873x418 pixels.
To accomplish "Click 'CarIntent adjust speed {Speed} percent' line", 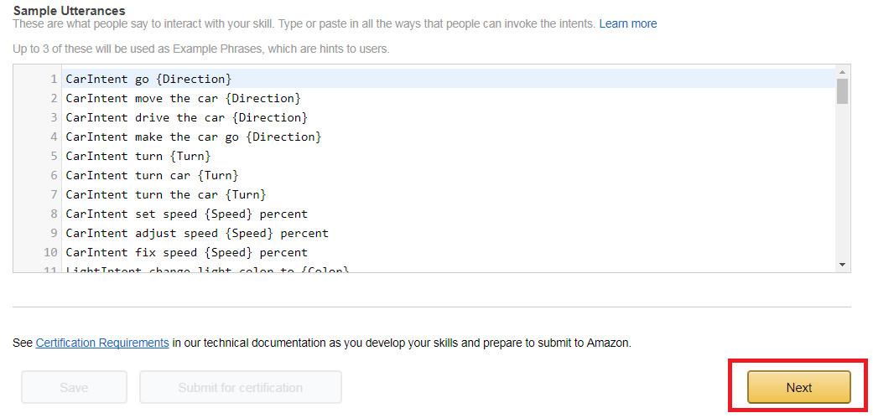I will click(449, 233).
